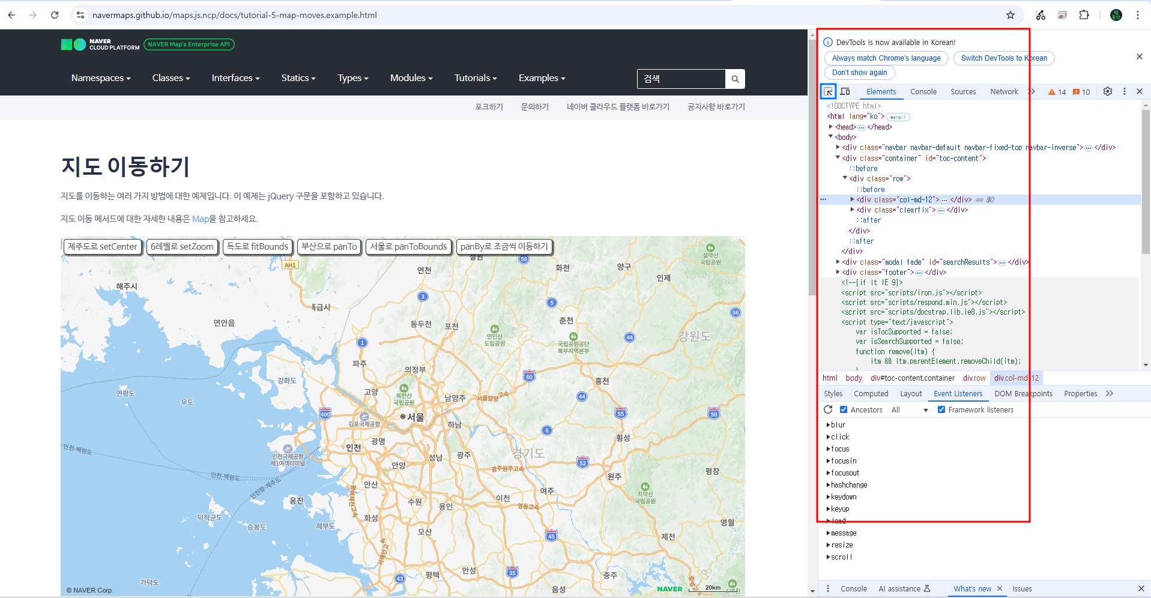Open the Modules dropdown menu
Image resolution: width=1151 pixels, height=598 pixels.
411,78
